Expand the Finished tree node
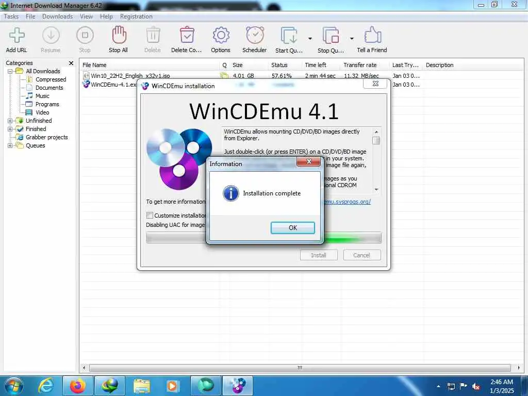This screenshot has width=528, height=396. [x=10, y=129]
